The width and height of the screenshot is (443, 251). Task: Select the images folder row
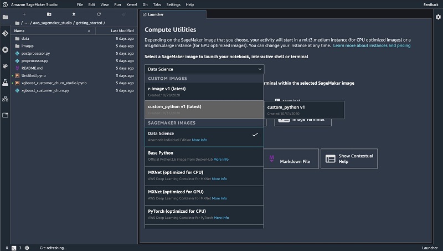[74, 46]
